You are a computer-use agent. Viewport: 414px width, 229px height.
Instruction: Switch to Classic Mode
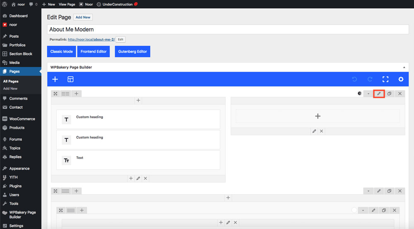(x=62, y=51)
